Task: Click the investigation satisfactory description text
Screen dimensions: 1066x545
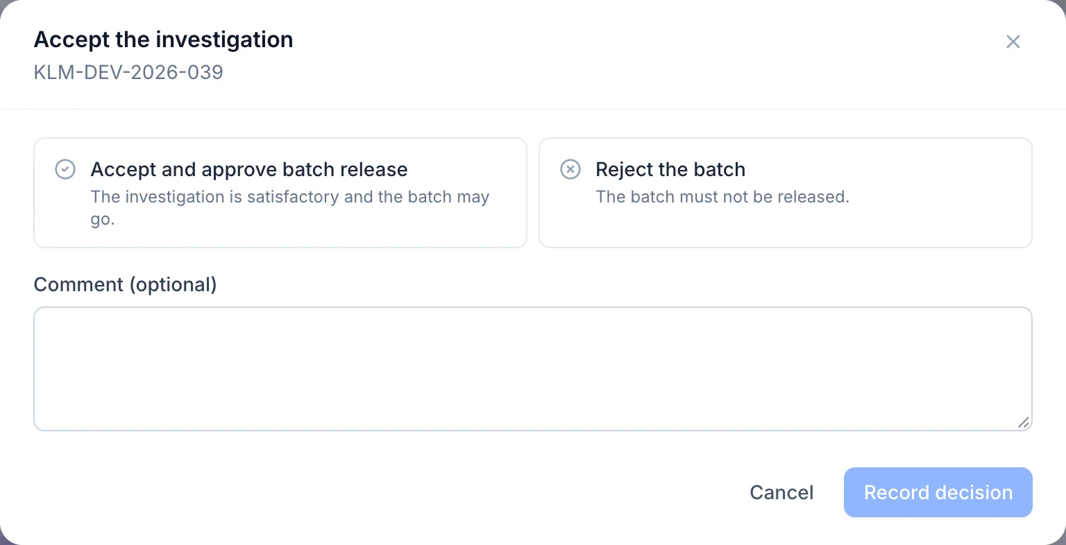Action: [x=290, y=208]
